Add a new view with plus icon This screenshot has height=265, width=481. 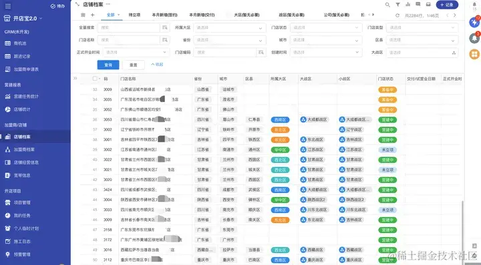click(92, 15)
